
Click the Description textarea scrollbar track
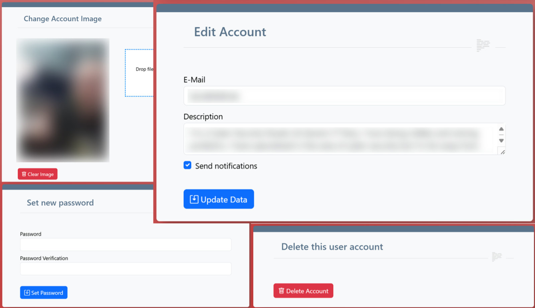point(501,135)
